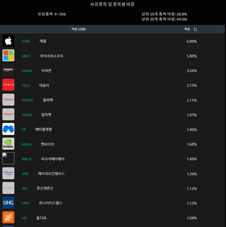Click the 2.13% weight value
This screenshot has width=226, height=227.
[x=192, y=85]
